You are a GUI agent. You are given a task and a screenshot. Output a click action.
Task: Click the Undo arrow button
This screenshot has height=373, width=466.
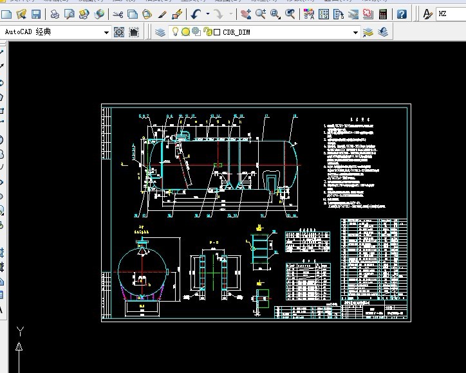[196, 14]
